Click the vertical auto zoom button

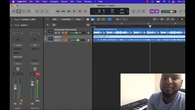point(168,19)
